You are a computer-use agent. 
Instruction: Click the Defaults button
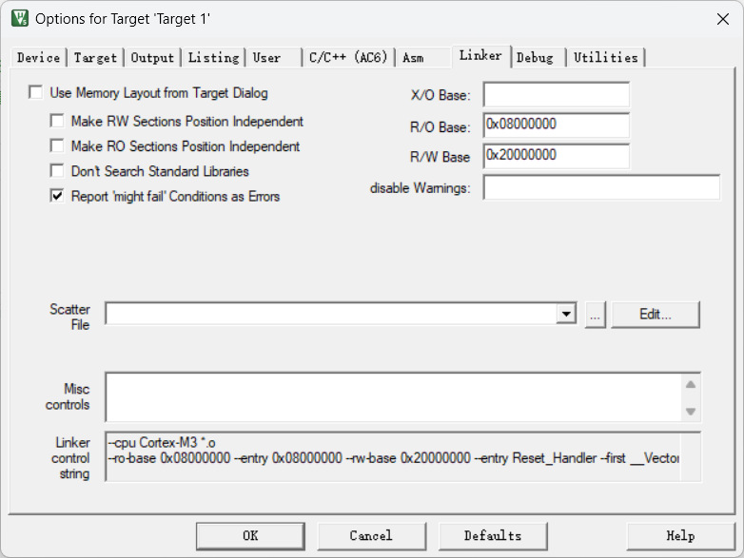[492, 535]
